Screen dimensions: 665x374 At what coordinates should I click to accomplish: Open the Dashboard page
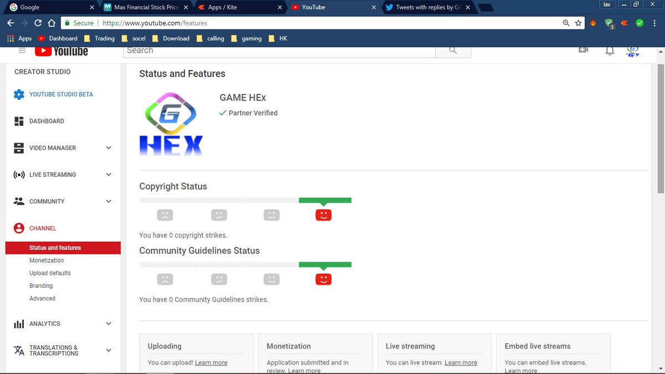point(47,121)
